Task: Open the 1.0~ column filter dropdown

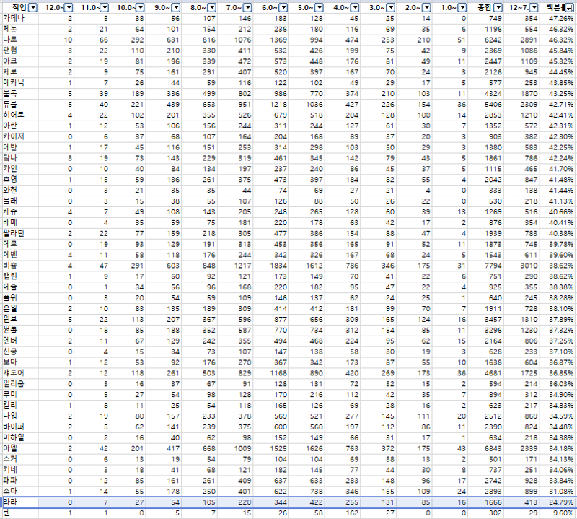Action: 462,7
